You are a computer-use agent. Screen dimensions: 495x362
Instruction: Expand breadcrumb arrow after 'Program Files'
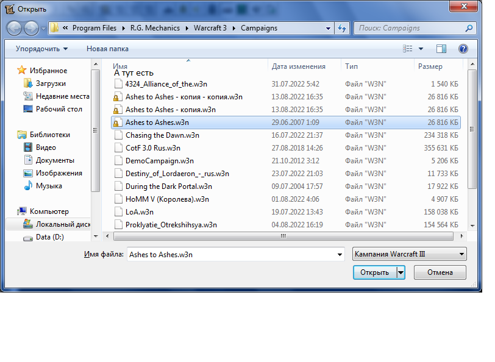123,29
